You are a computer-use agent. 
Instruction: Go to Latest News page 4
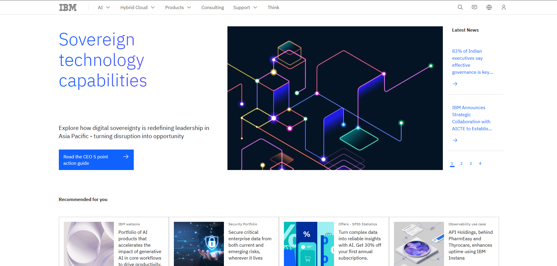(480, 164)
